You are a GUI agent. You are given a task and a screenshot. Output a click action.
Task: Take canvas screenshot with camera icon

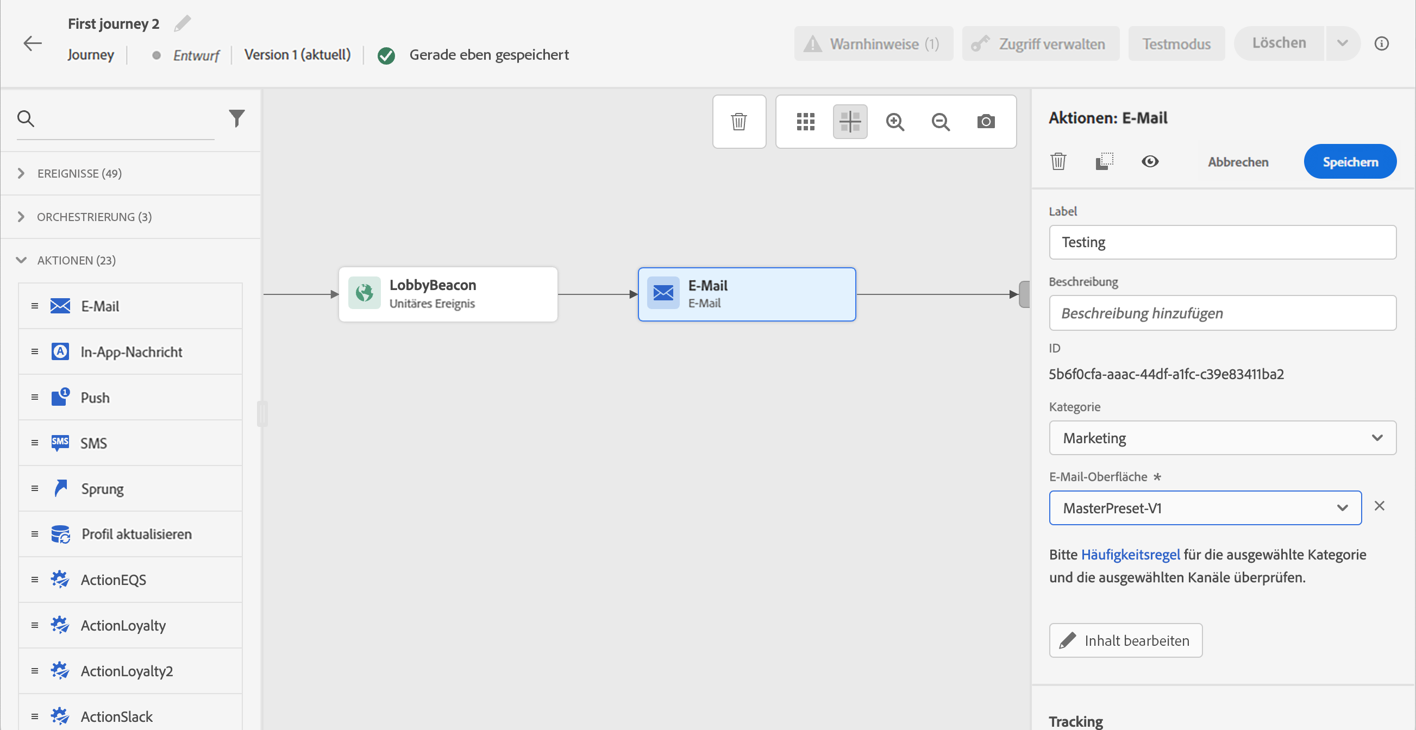click(986, 121)
